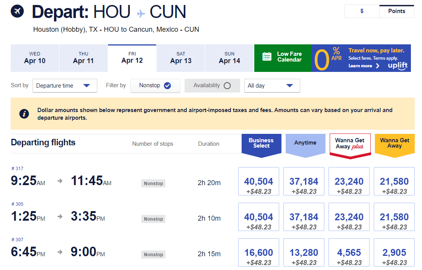Click the info icon in the yellow notice banner
Image resolution: width=422 pixels, height=270 pixels.
(x=24, y=114)
